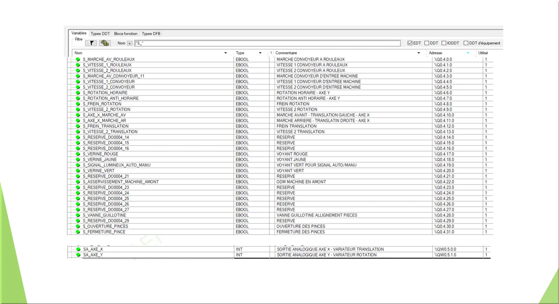
Task: Click green icon of S_FREIN_TRANSLATION
Action: 78,126
